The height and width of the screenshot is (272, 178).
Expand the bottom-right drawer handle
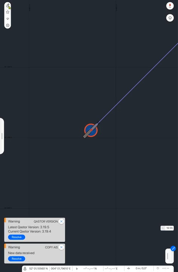[169, 256]
